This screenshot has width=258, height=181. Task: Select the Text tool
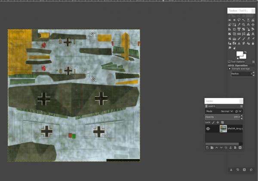pos(253,34)
